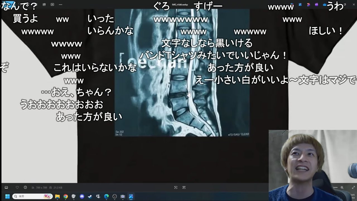357x201 pixels.
Task: Open the Camera app from the taskbar
Action: [x=123, y=197]
